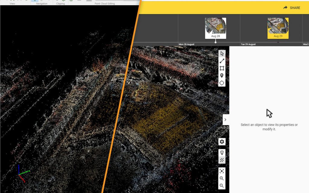Toggle point cloud display mode
Screen dimensions: 309x193
(x=222, y=160)
